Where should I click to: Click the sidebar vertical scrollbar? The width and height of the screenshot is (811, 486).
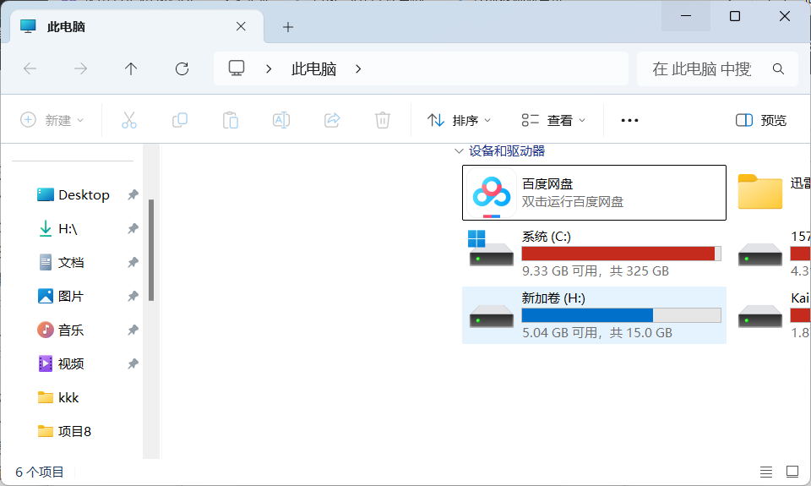[151, 250]
